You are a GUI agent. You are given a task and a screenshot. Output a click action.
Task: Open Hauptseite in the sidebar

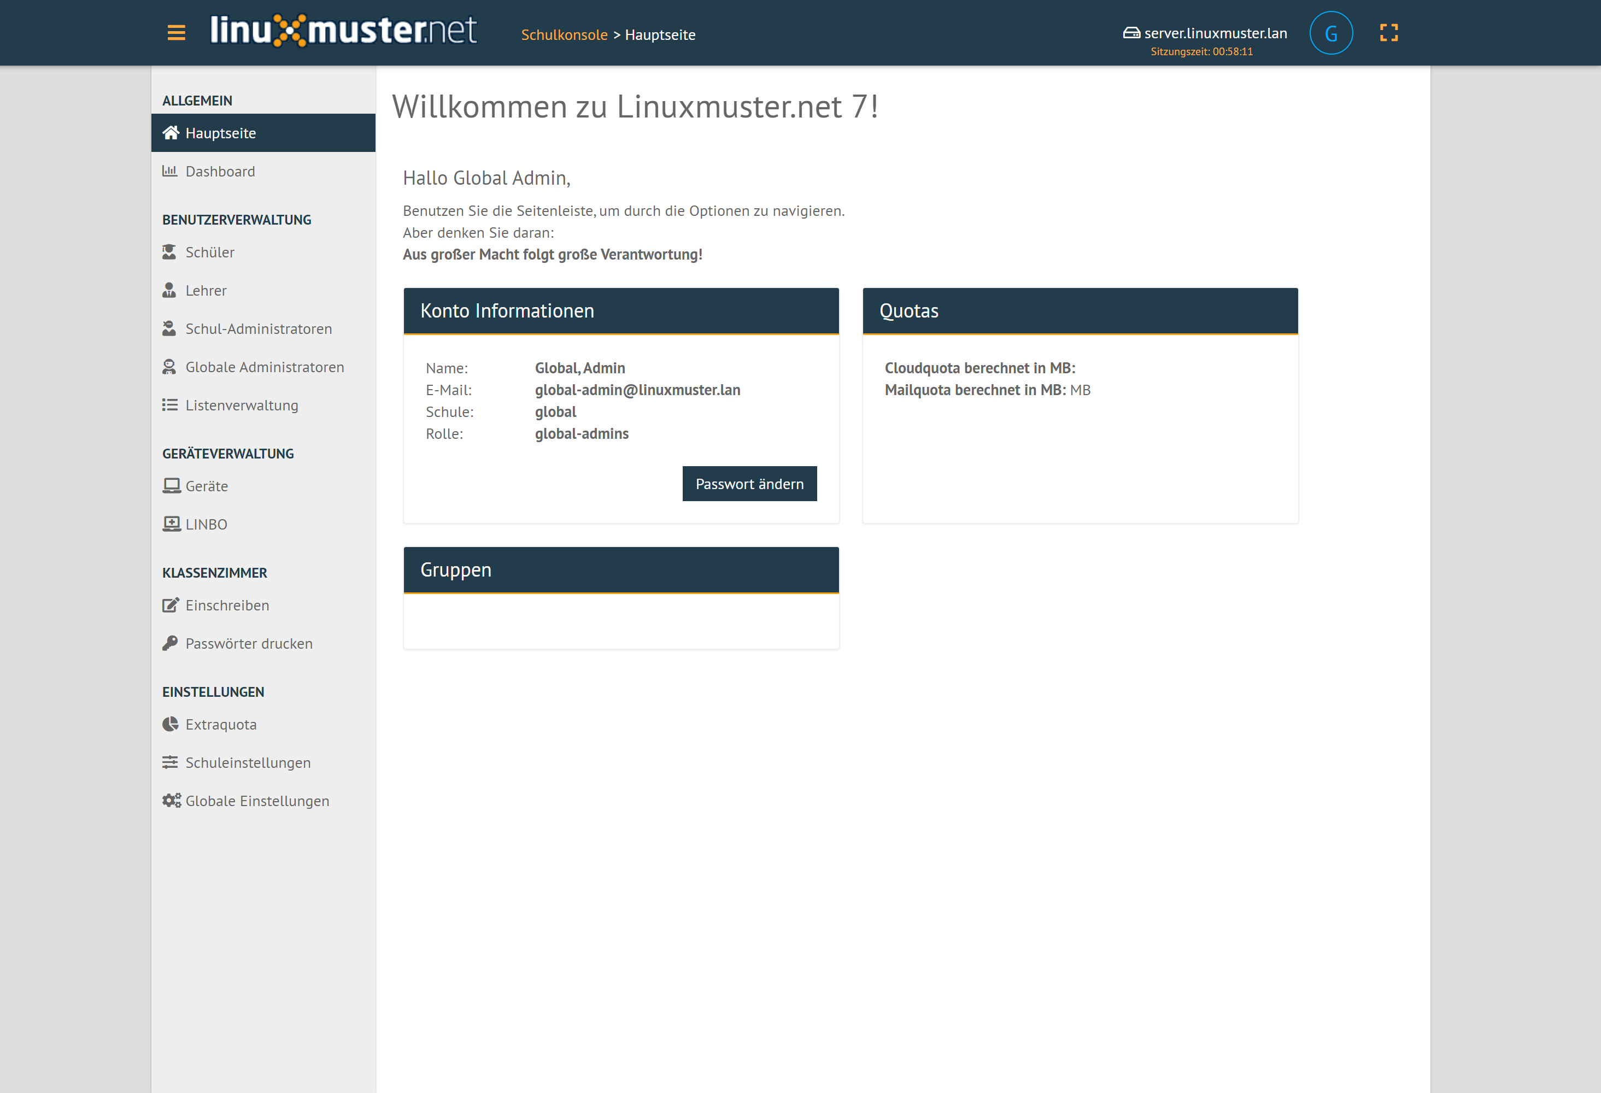(x=263, y=132)
